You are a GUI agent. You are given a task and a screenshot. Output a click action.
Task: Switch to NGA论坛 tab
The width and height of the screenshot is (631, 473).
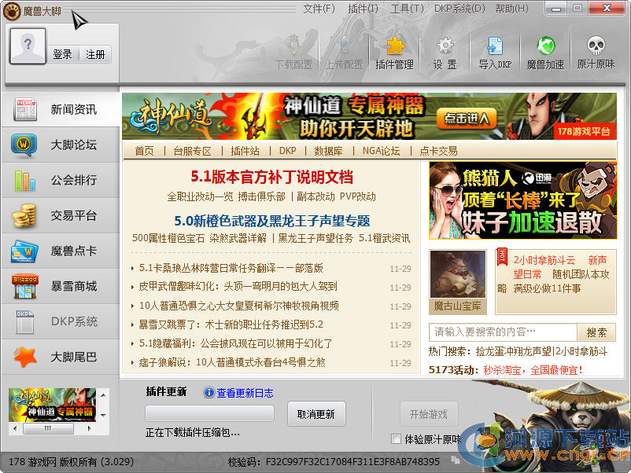coord(381,151)
